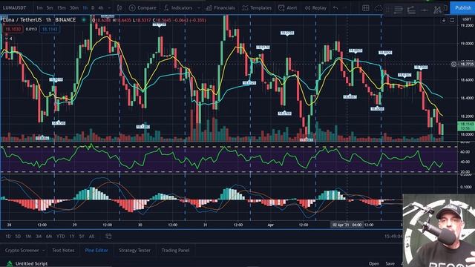Create a new Alert
The height and width of the screenshot is (267, 475).
(288, 8)
